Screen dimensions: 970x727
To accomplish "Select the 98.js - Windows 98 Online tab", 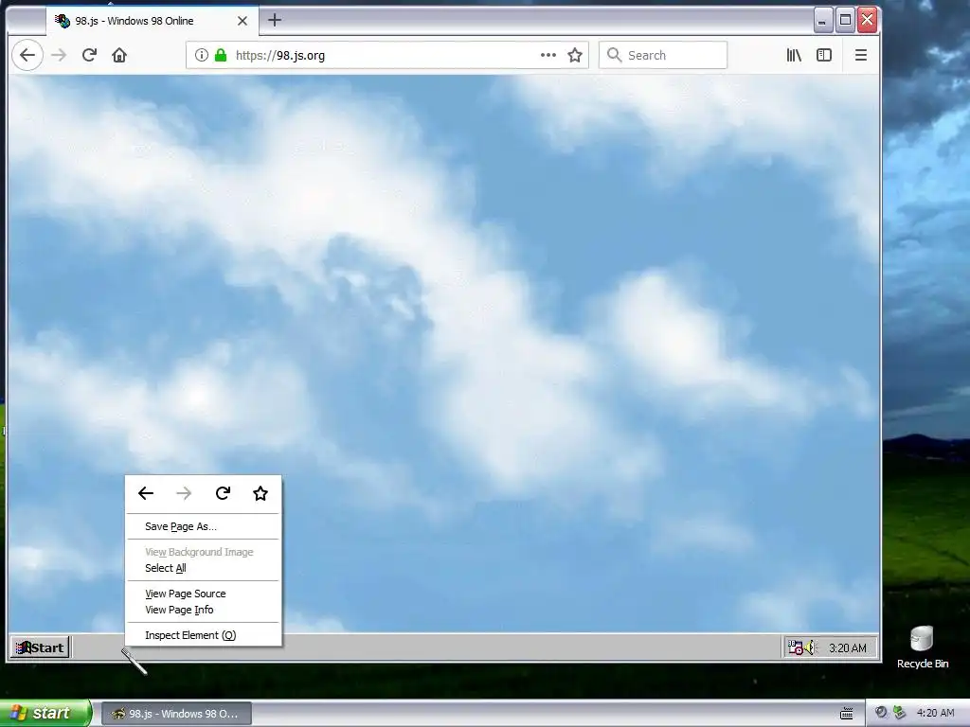I will point(153,21).
